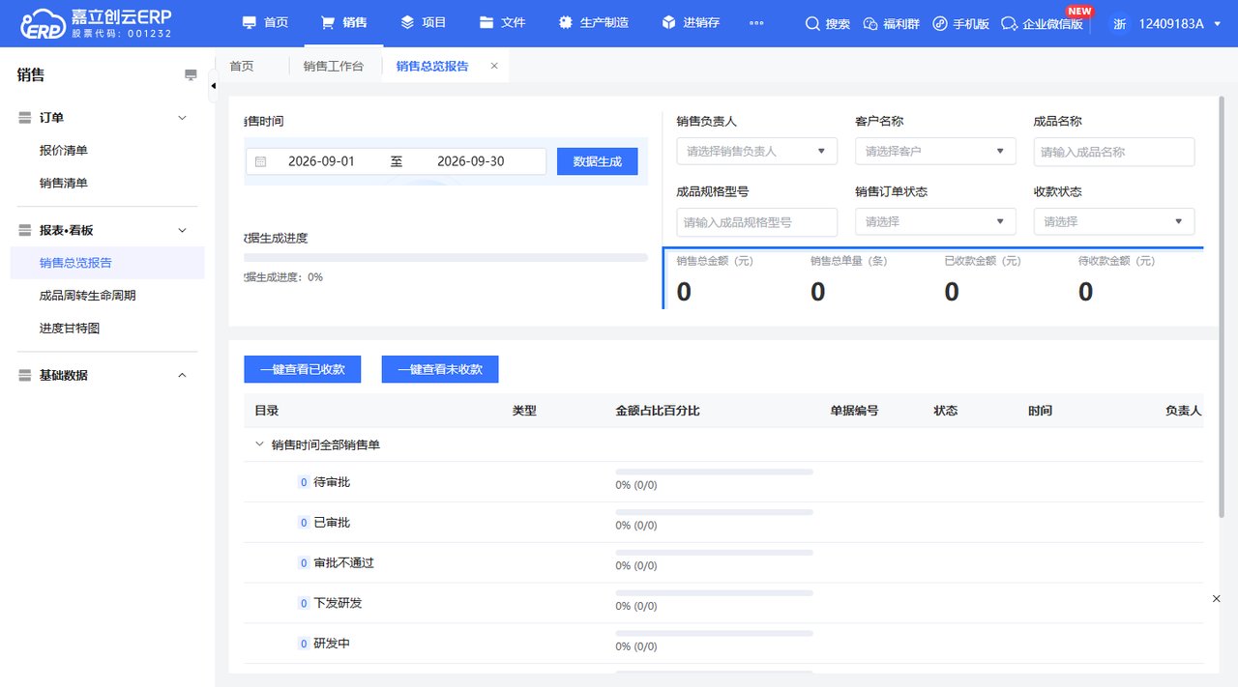Click the 一键查看已收款 button
Screen dimensions: 1238x687
pyautogui.click(x=303, y=369)
